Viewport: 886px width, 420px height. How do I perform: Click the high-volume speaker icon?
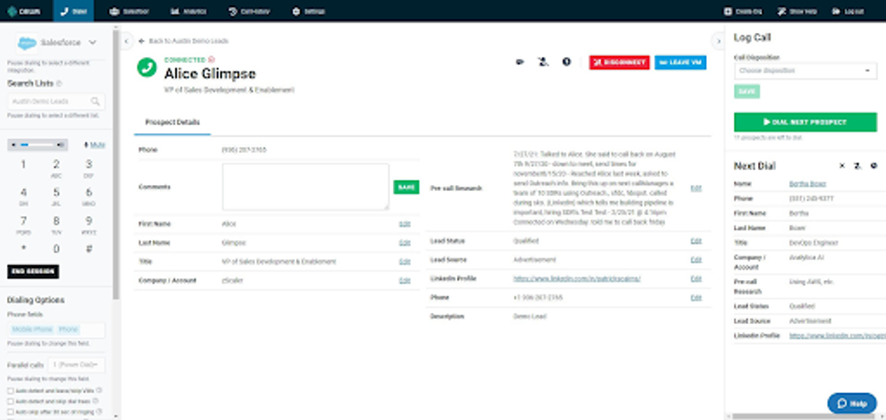tap(61, 145)
